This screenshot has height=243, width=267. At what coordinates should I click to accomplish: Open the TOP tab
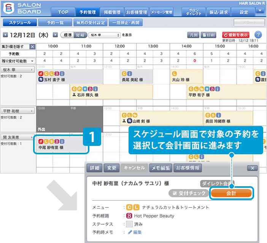(63, 12)
